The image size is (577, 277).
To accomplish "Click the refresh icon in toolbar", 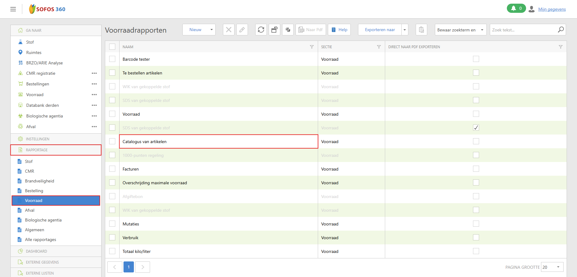I will click(261, 30).
